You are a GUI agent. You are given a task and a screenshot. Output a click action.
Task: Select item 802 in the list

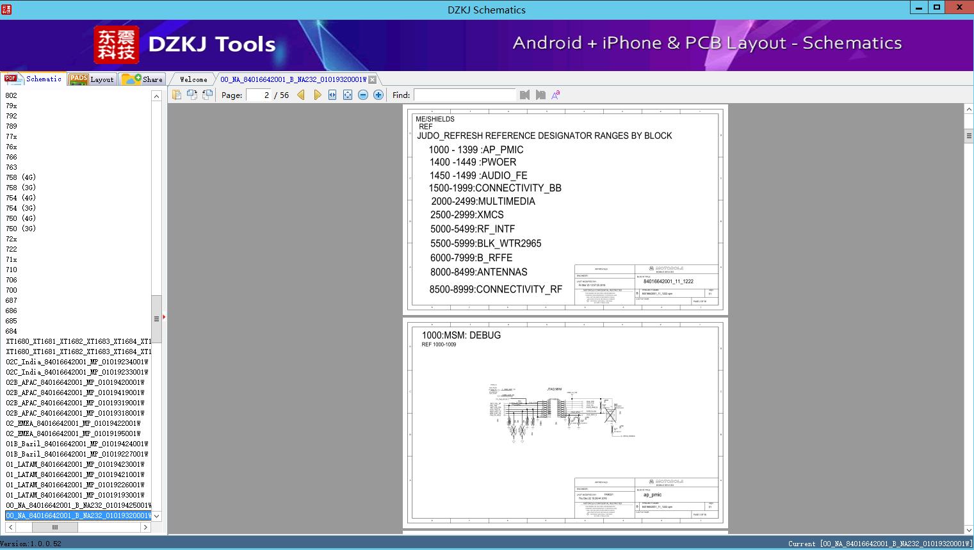pyautogui.click(x=12, y=95)
